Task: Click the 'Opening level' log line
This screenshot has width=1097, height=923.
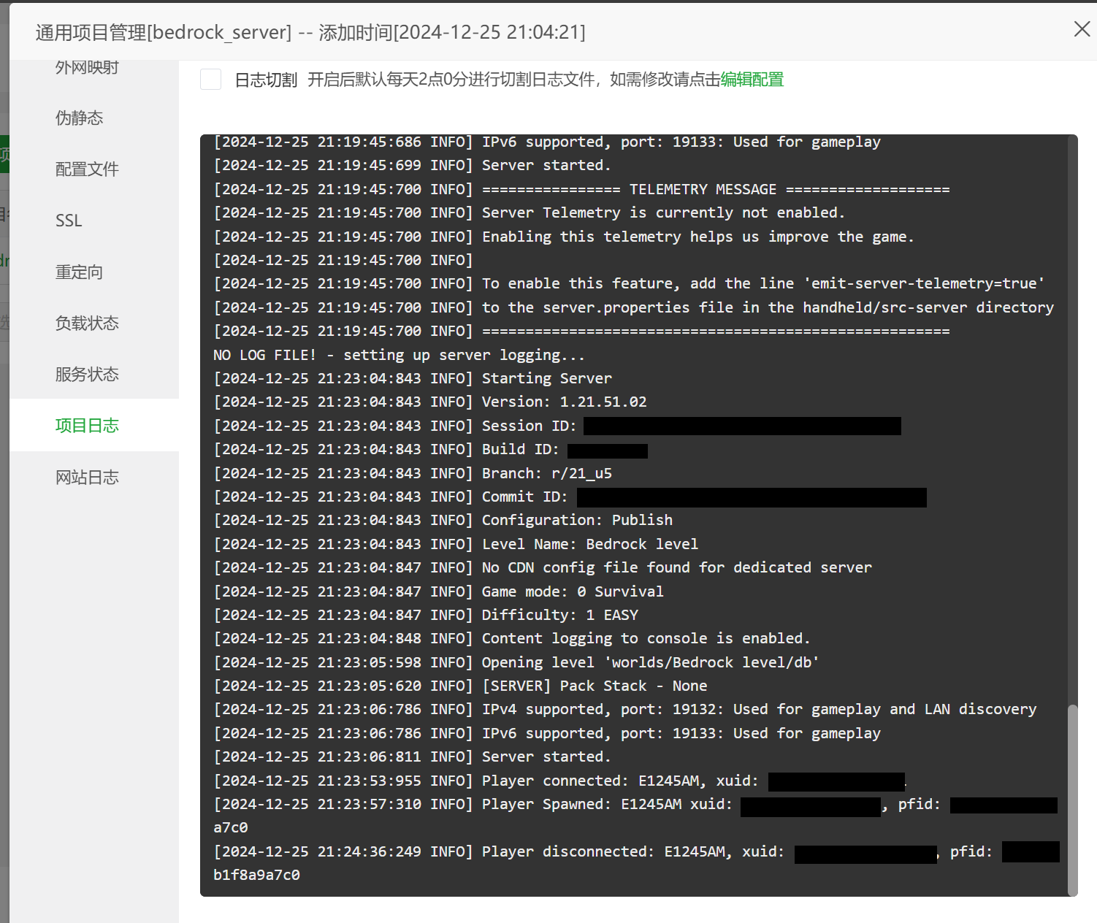Action: coord(516,662)
